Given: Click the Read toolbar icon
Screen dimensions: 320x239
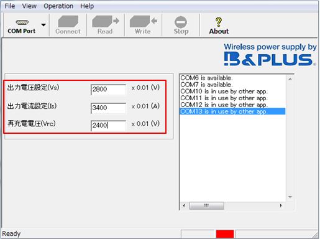Looking at the screenshot, I should 106,21.
